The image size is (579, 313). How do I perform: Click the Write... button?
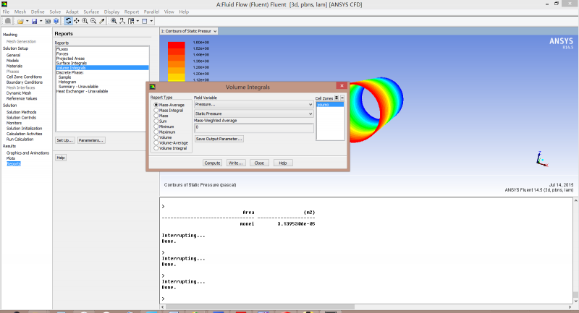(236, 163)
